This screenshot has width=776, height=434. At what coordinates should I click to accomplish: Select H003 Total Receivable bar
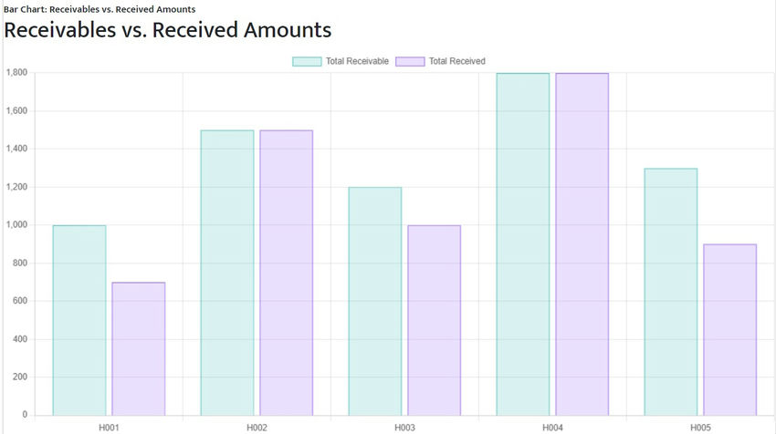(x=375, y=301)
